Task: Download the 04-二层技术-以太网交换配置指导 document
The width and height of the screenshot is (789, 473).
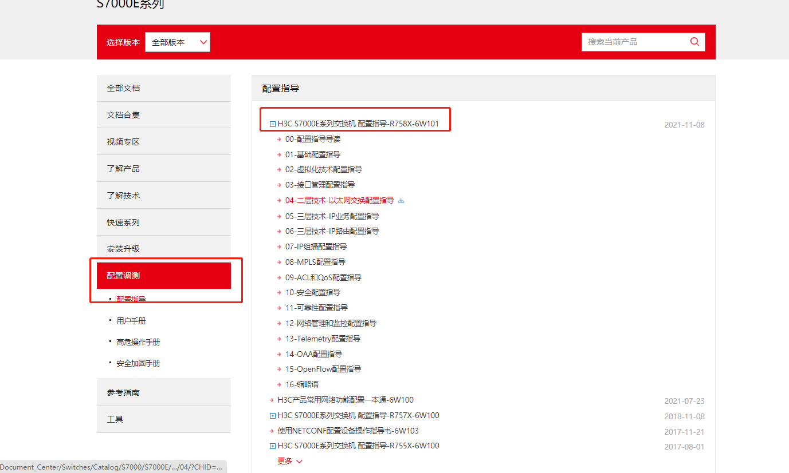Action: tap(401, 201)
